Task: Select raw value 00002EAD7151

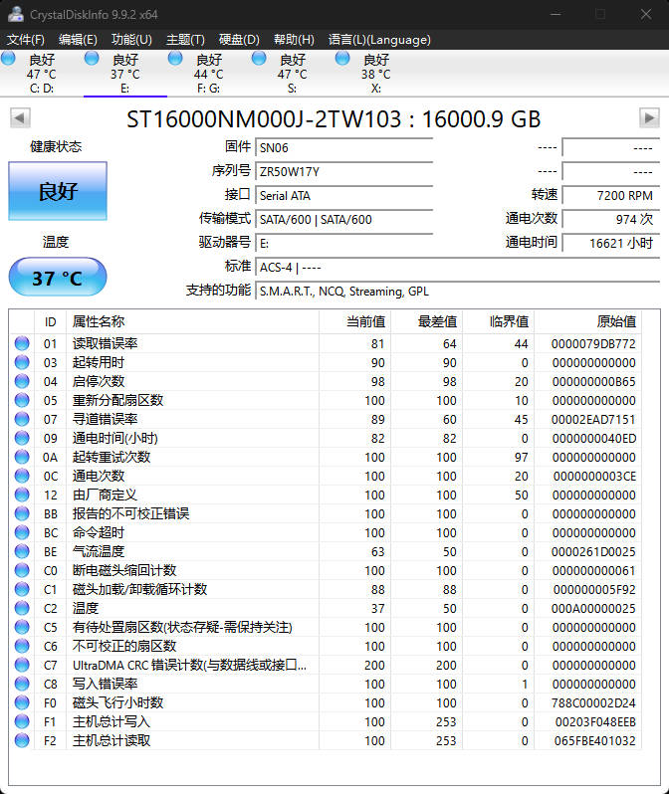Action: pos(593,419)
